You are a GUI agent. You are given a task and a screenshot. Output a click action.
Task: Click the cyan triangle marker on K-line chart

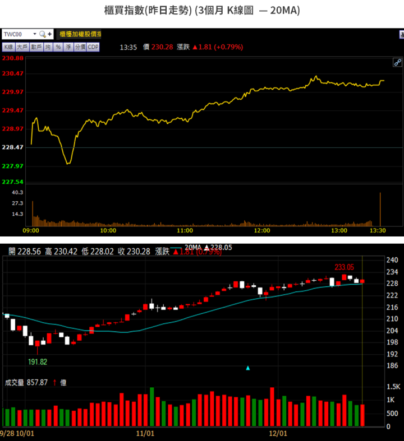click(248, 368)
